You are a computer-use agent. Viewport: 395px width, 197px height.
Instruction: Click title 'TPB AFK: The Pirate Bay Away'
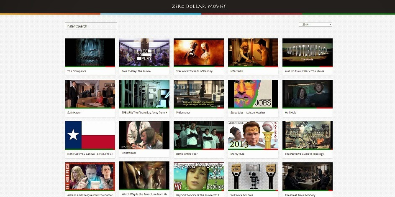[144, 113]
